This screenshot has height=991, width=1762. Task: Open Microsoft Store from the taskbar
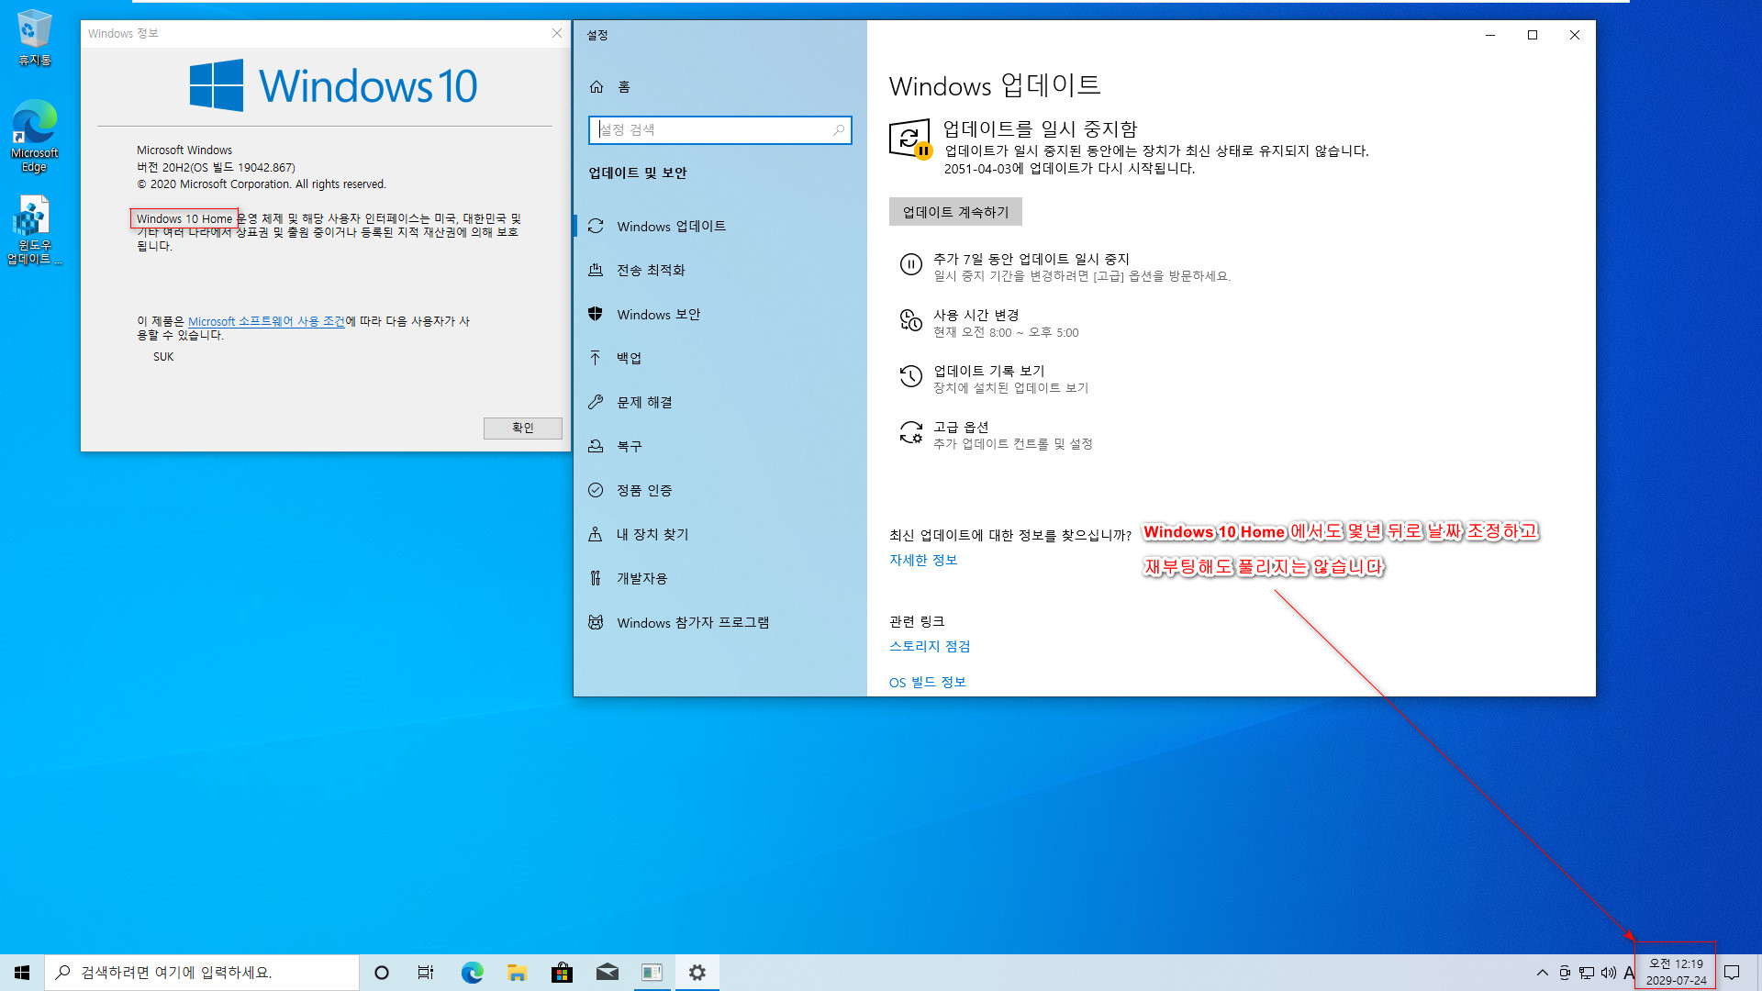pyautogui.click(x=562, y=973)
